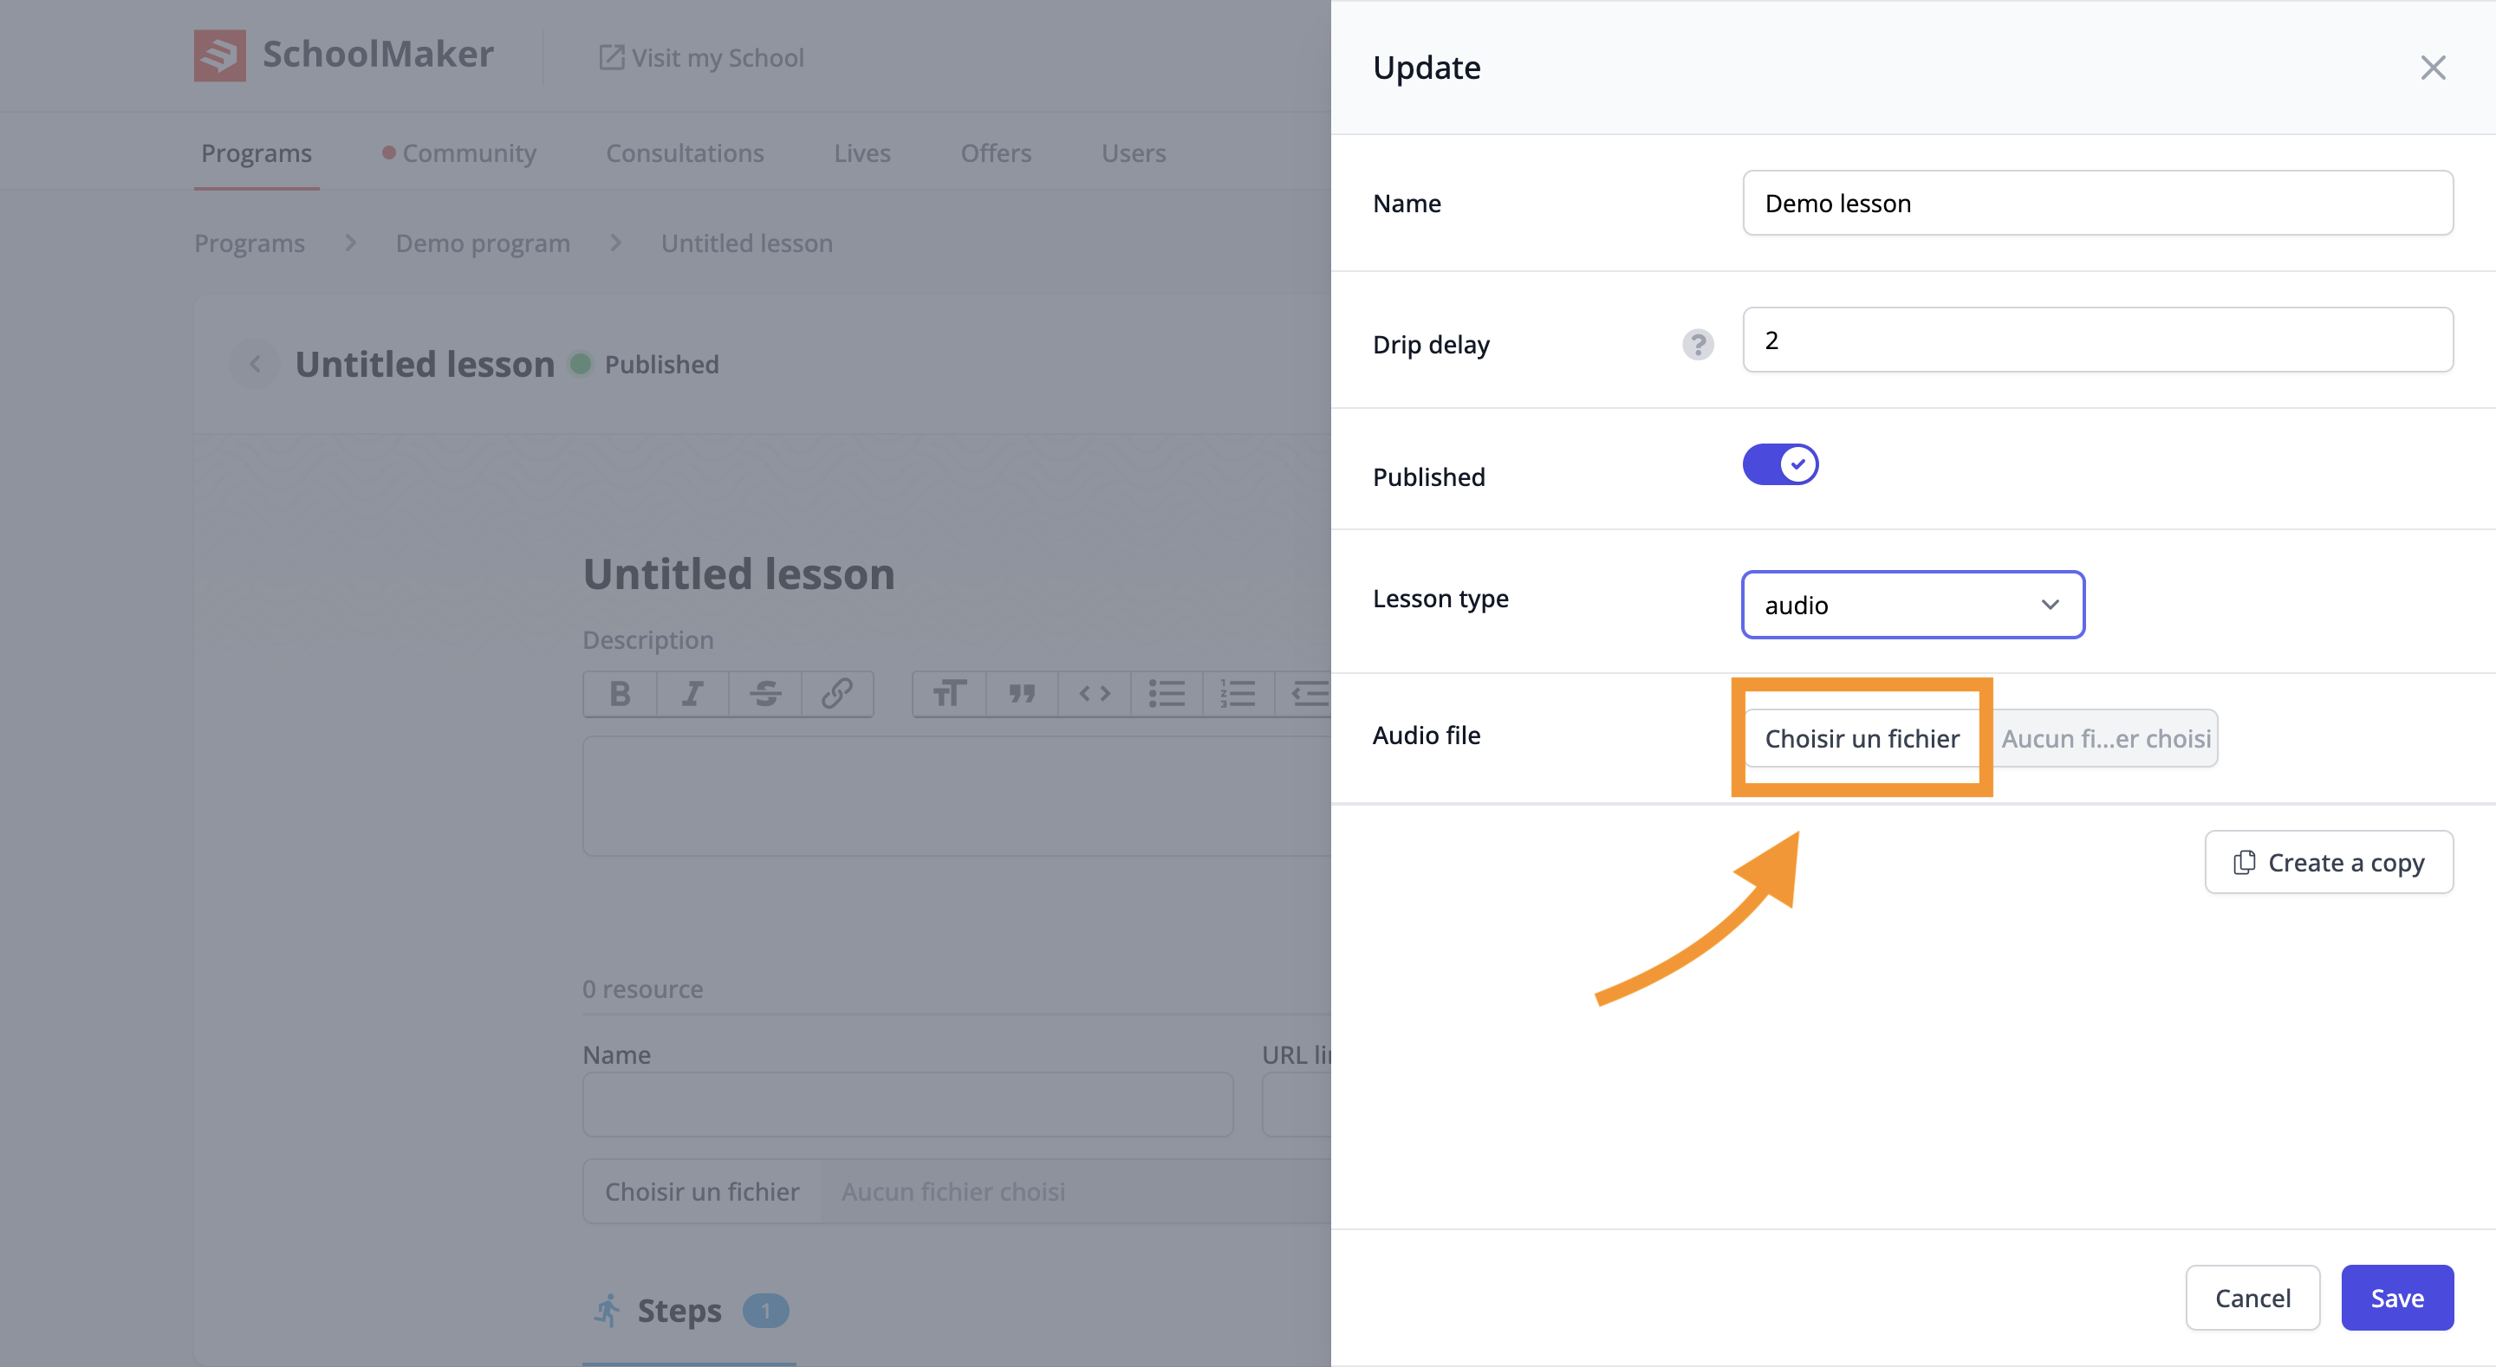The image size is (2496, 1367).
Task: Choose an audio file via Choisir un fichier
Action: pos(1862,738)
